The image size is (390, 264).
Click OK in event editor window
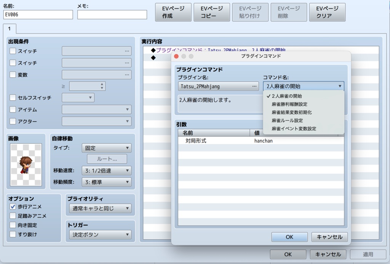(288, 254)
